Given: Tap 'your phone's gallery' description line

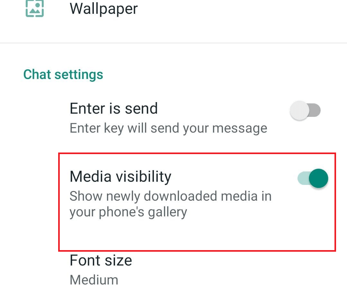Looking at the screenshot, I should coord(128,212).
